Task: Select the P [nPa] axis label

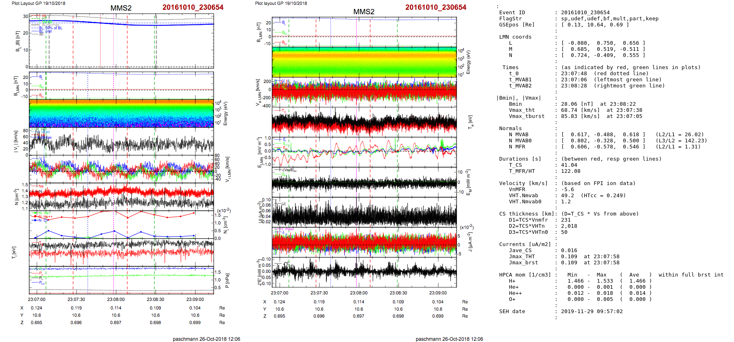Action: pyautogui.click(x=227, y=280)
